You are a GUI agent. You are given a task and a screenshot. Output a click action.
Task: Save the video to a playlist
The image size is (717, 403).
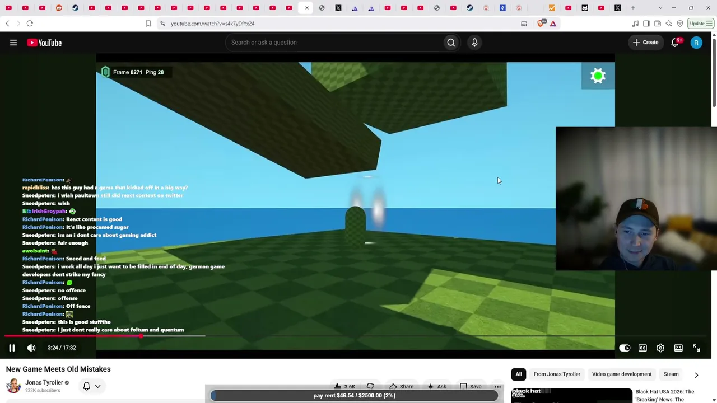(x=471, y=386)
